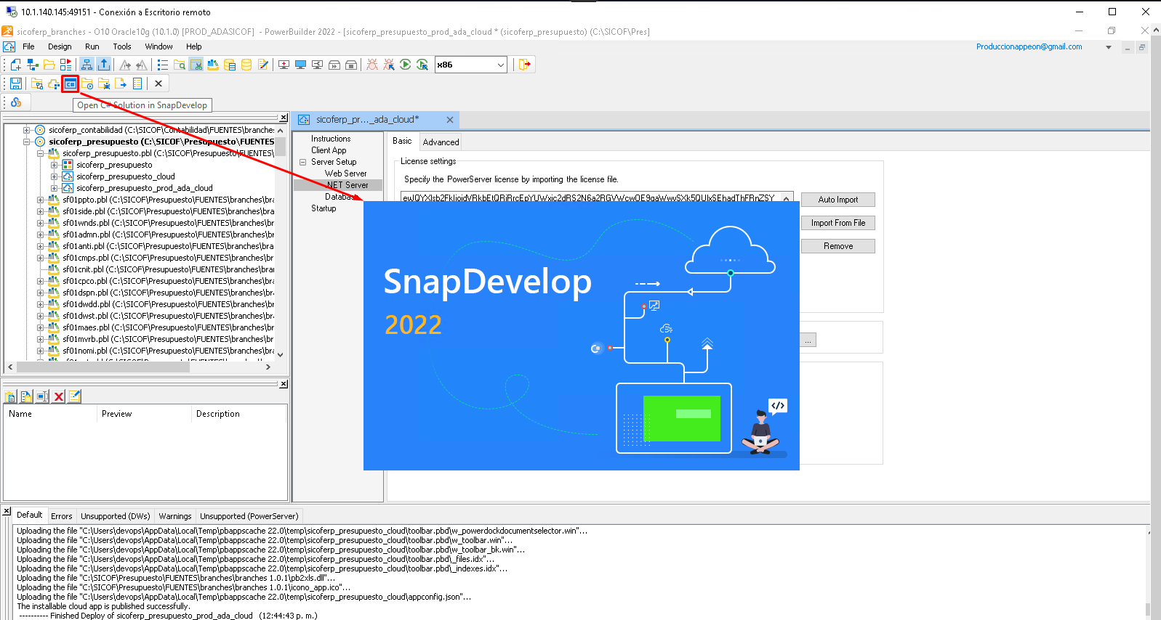This screenshot has height=620, width=1161.
Task: Open the x86 platform dropdown
Action: point(500,65)
